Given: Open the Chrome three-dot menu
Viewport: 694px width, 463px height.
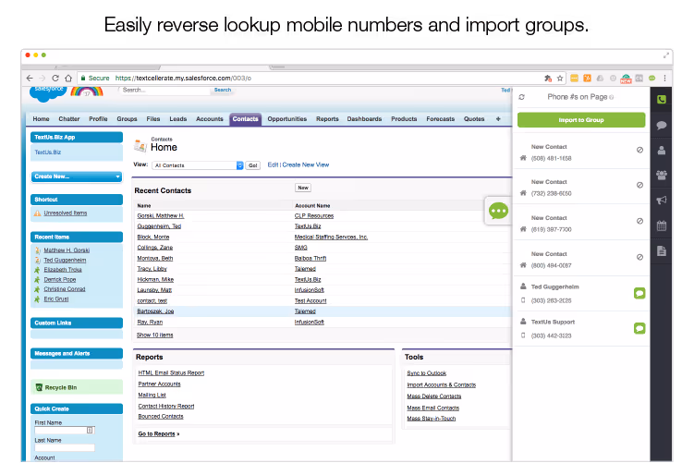Looking at the screenshot, I should tap(664, 78).
